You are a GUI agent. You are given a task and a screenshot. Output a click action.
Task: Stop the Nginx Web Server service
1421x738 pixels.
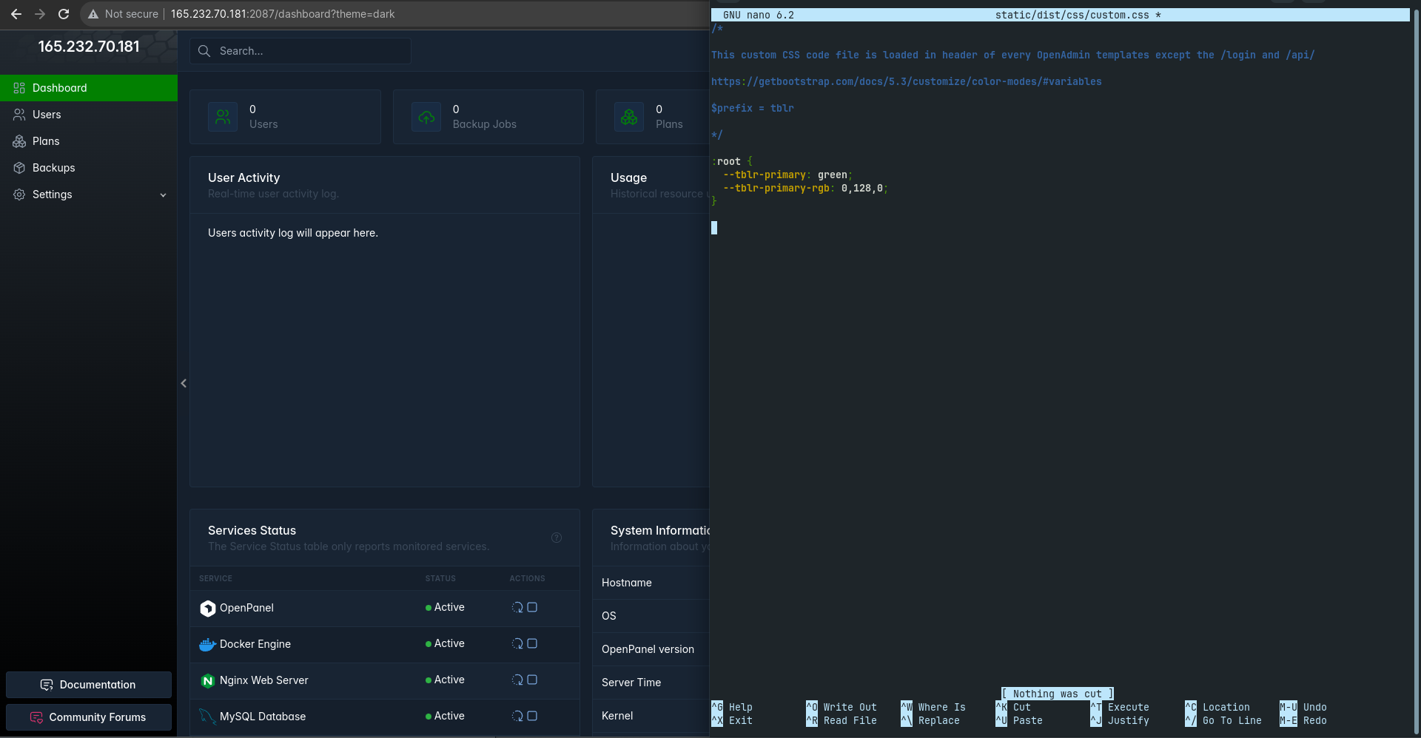(x=532, y=680)
